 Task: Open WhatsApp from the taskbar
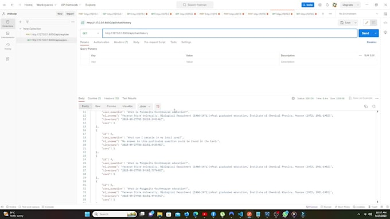285,214
